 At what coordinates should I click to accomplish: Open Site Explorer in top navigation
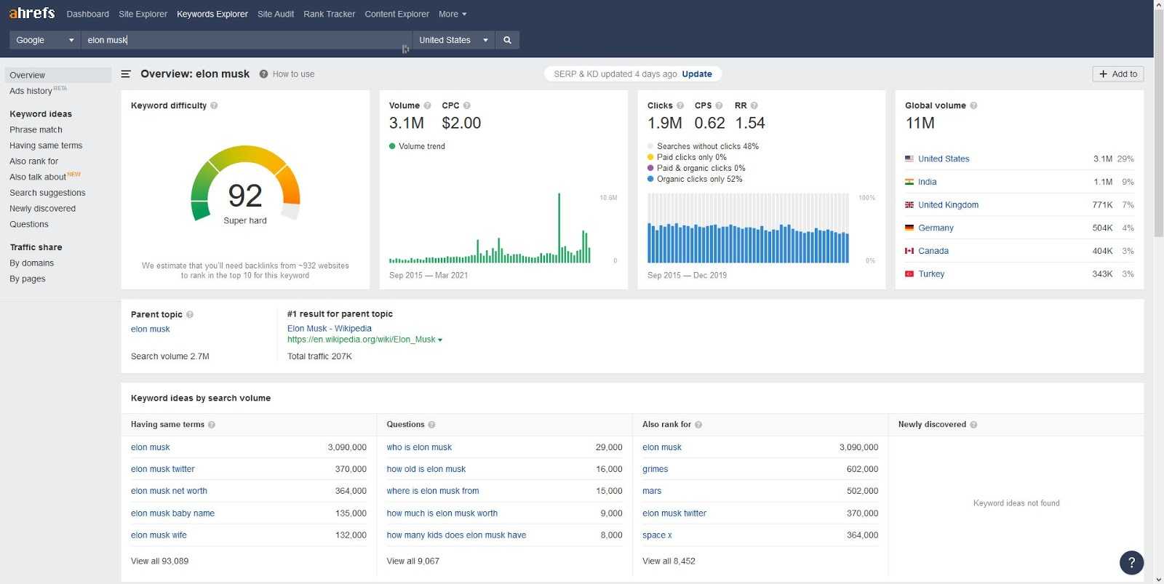[143, 14]
